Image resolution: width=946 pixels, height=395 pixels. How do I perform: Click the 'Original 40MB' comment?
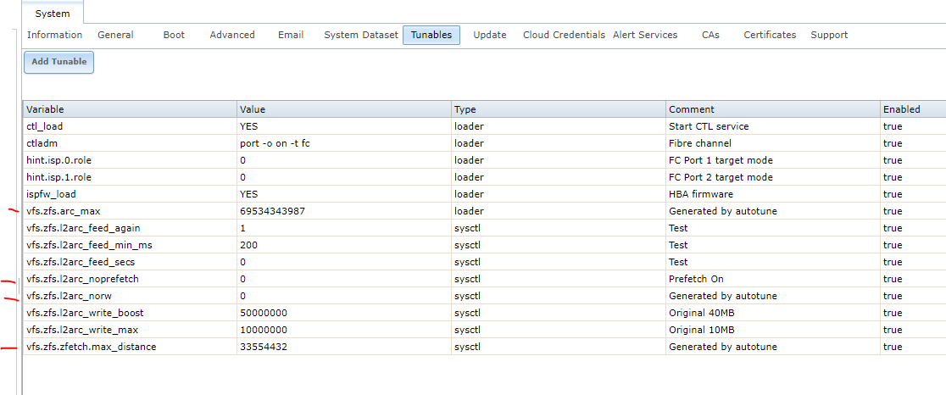702,313
